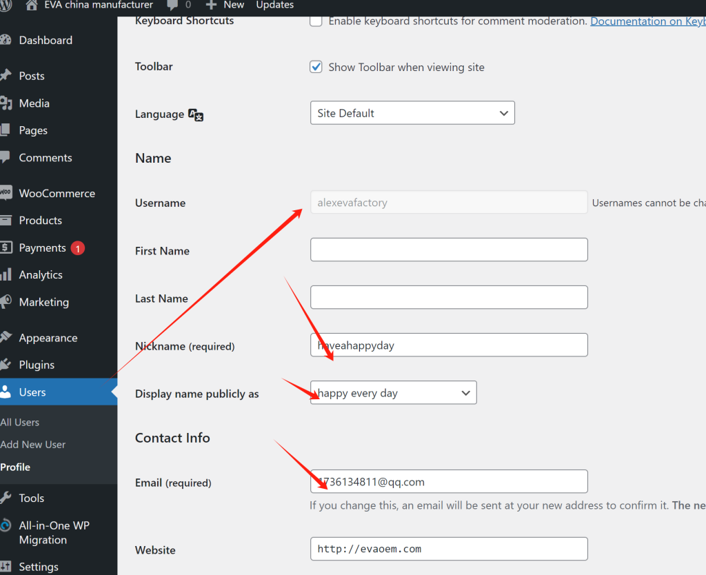
Task: Click the Analytics bar chart icon
Action: tap(6, 274)
